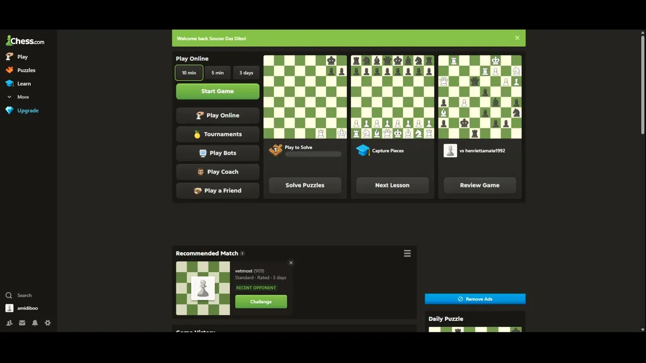The height and width of the screenshot is (363, 646).
Task: Dismiss the Welcome back banner
Action: pos(517,38)
